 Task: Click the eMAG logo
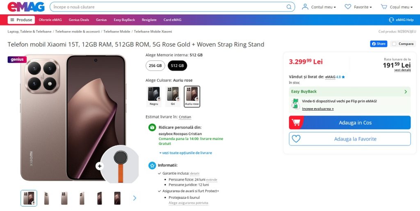click(26, 7)
